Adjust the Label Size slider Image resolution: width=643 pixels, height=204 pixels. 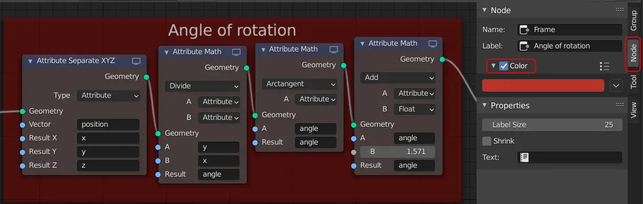tap(552, 125)
